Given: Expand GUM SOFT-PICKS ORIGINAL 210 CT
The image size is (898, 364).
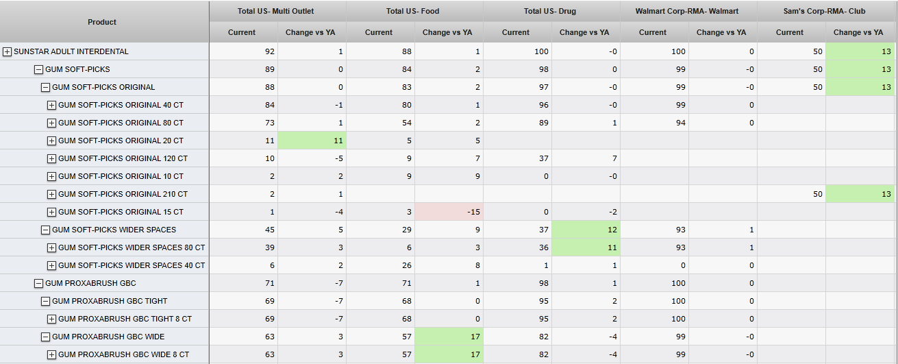Looking at the screenshot, I should click(51, 194).
